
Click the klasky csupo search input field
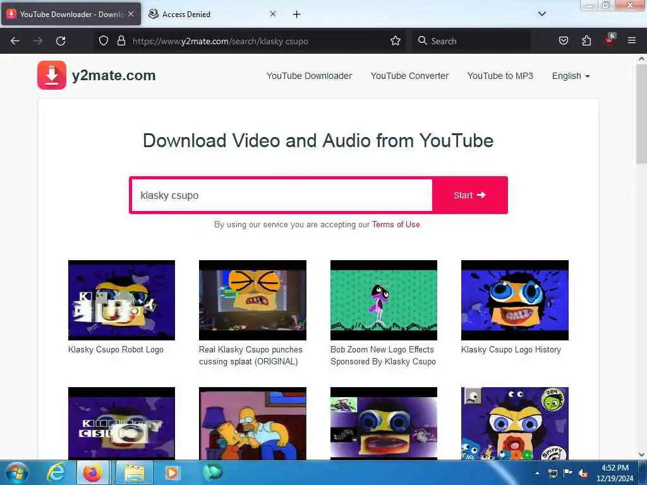pos(282,195)
